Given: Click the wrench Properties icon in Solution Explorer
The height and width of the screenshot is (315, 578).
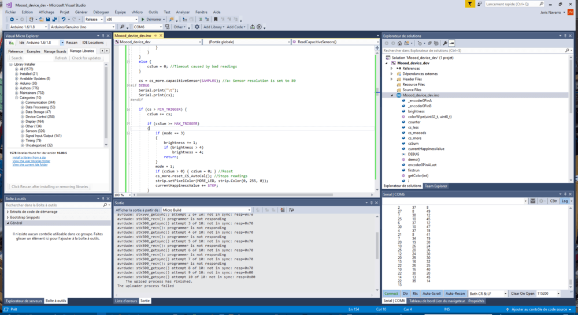Looking at the screenshot, I should [445, 43].
